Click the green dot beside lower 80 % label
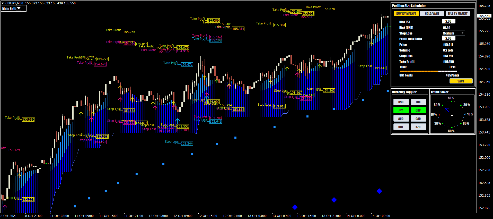 click(x=461, y=124)
